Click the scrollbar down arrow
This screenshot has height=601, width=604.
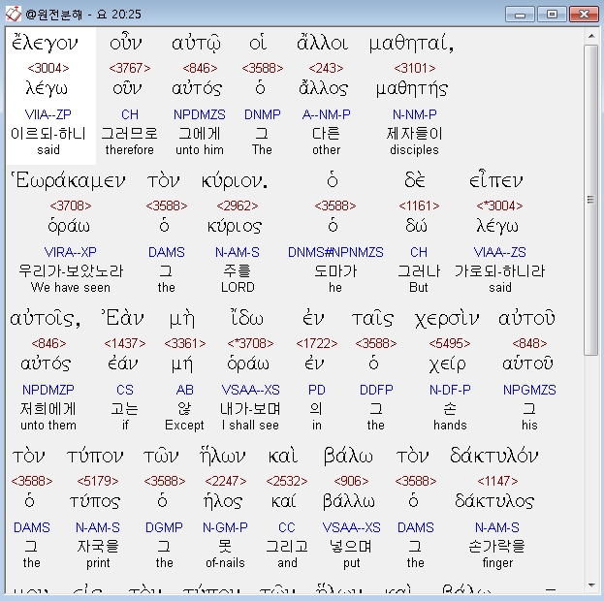pyautogui.click(x=590, y=585)
